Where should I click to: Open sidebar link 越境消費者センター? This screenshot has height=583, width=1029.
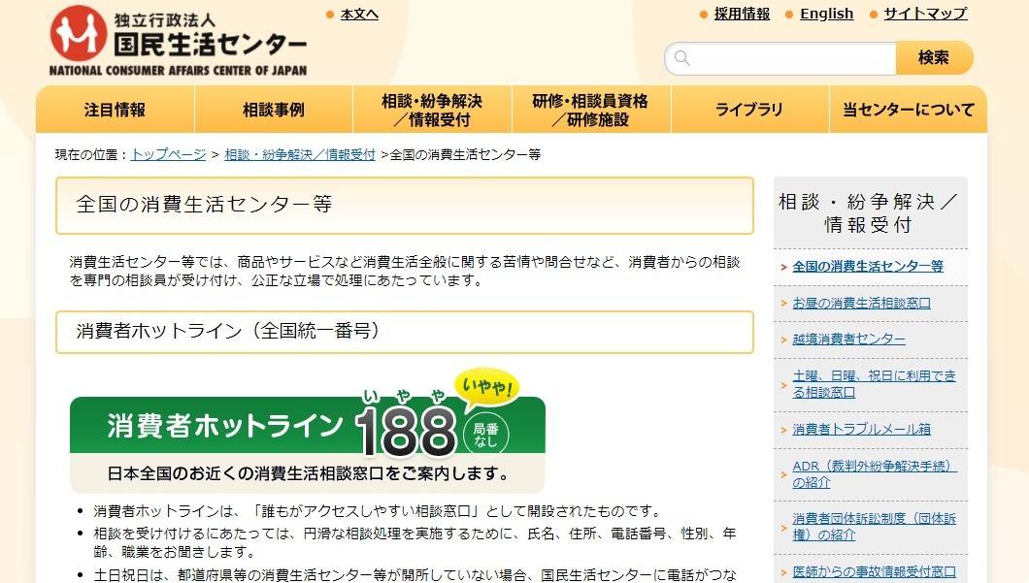click(848, 340)
